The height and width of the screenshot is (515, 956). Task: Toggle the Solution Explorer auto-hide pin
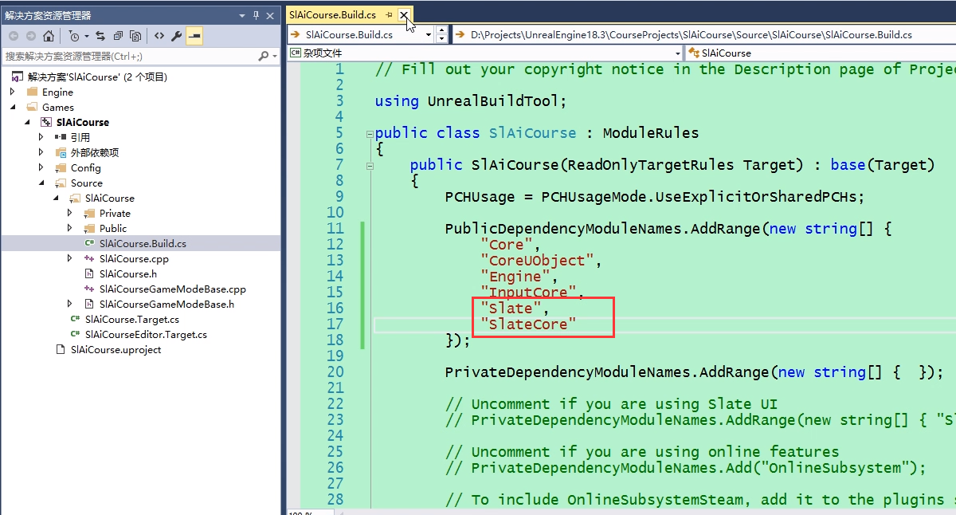point(257,15)
